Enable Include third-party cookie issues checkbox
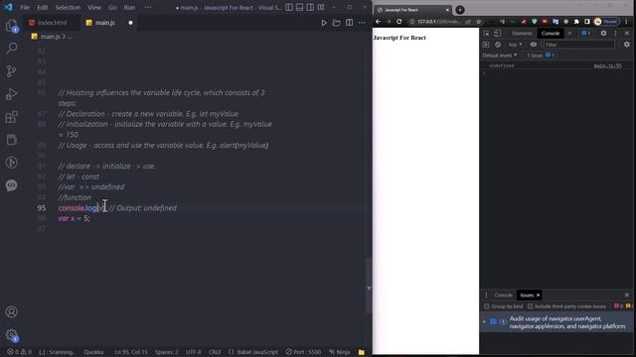The width and height of the screenshot is (636, 357). (530, 306)
